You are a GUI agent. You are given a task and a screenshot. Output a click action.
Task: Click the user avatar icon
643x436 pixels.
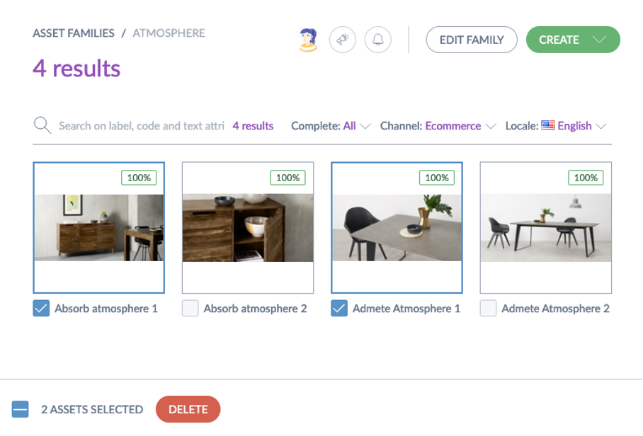[308, 40]
